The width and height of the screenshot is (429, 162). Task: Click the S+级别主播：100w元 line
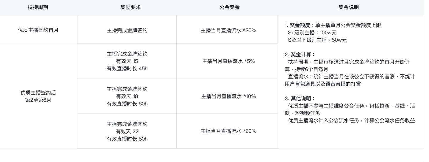click(x=312, y=33)
